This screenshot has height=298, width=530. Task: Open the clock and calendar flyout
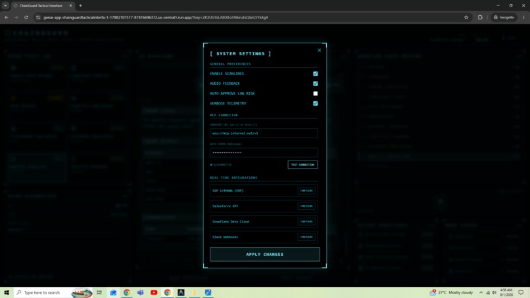click(506, 293)
